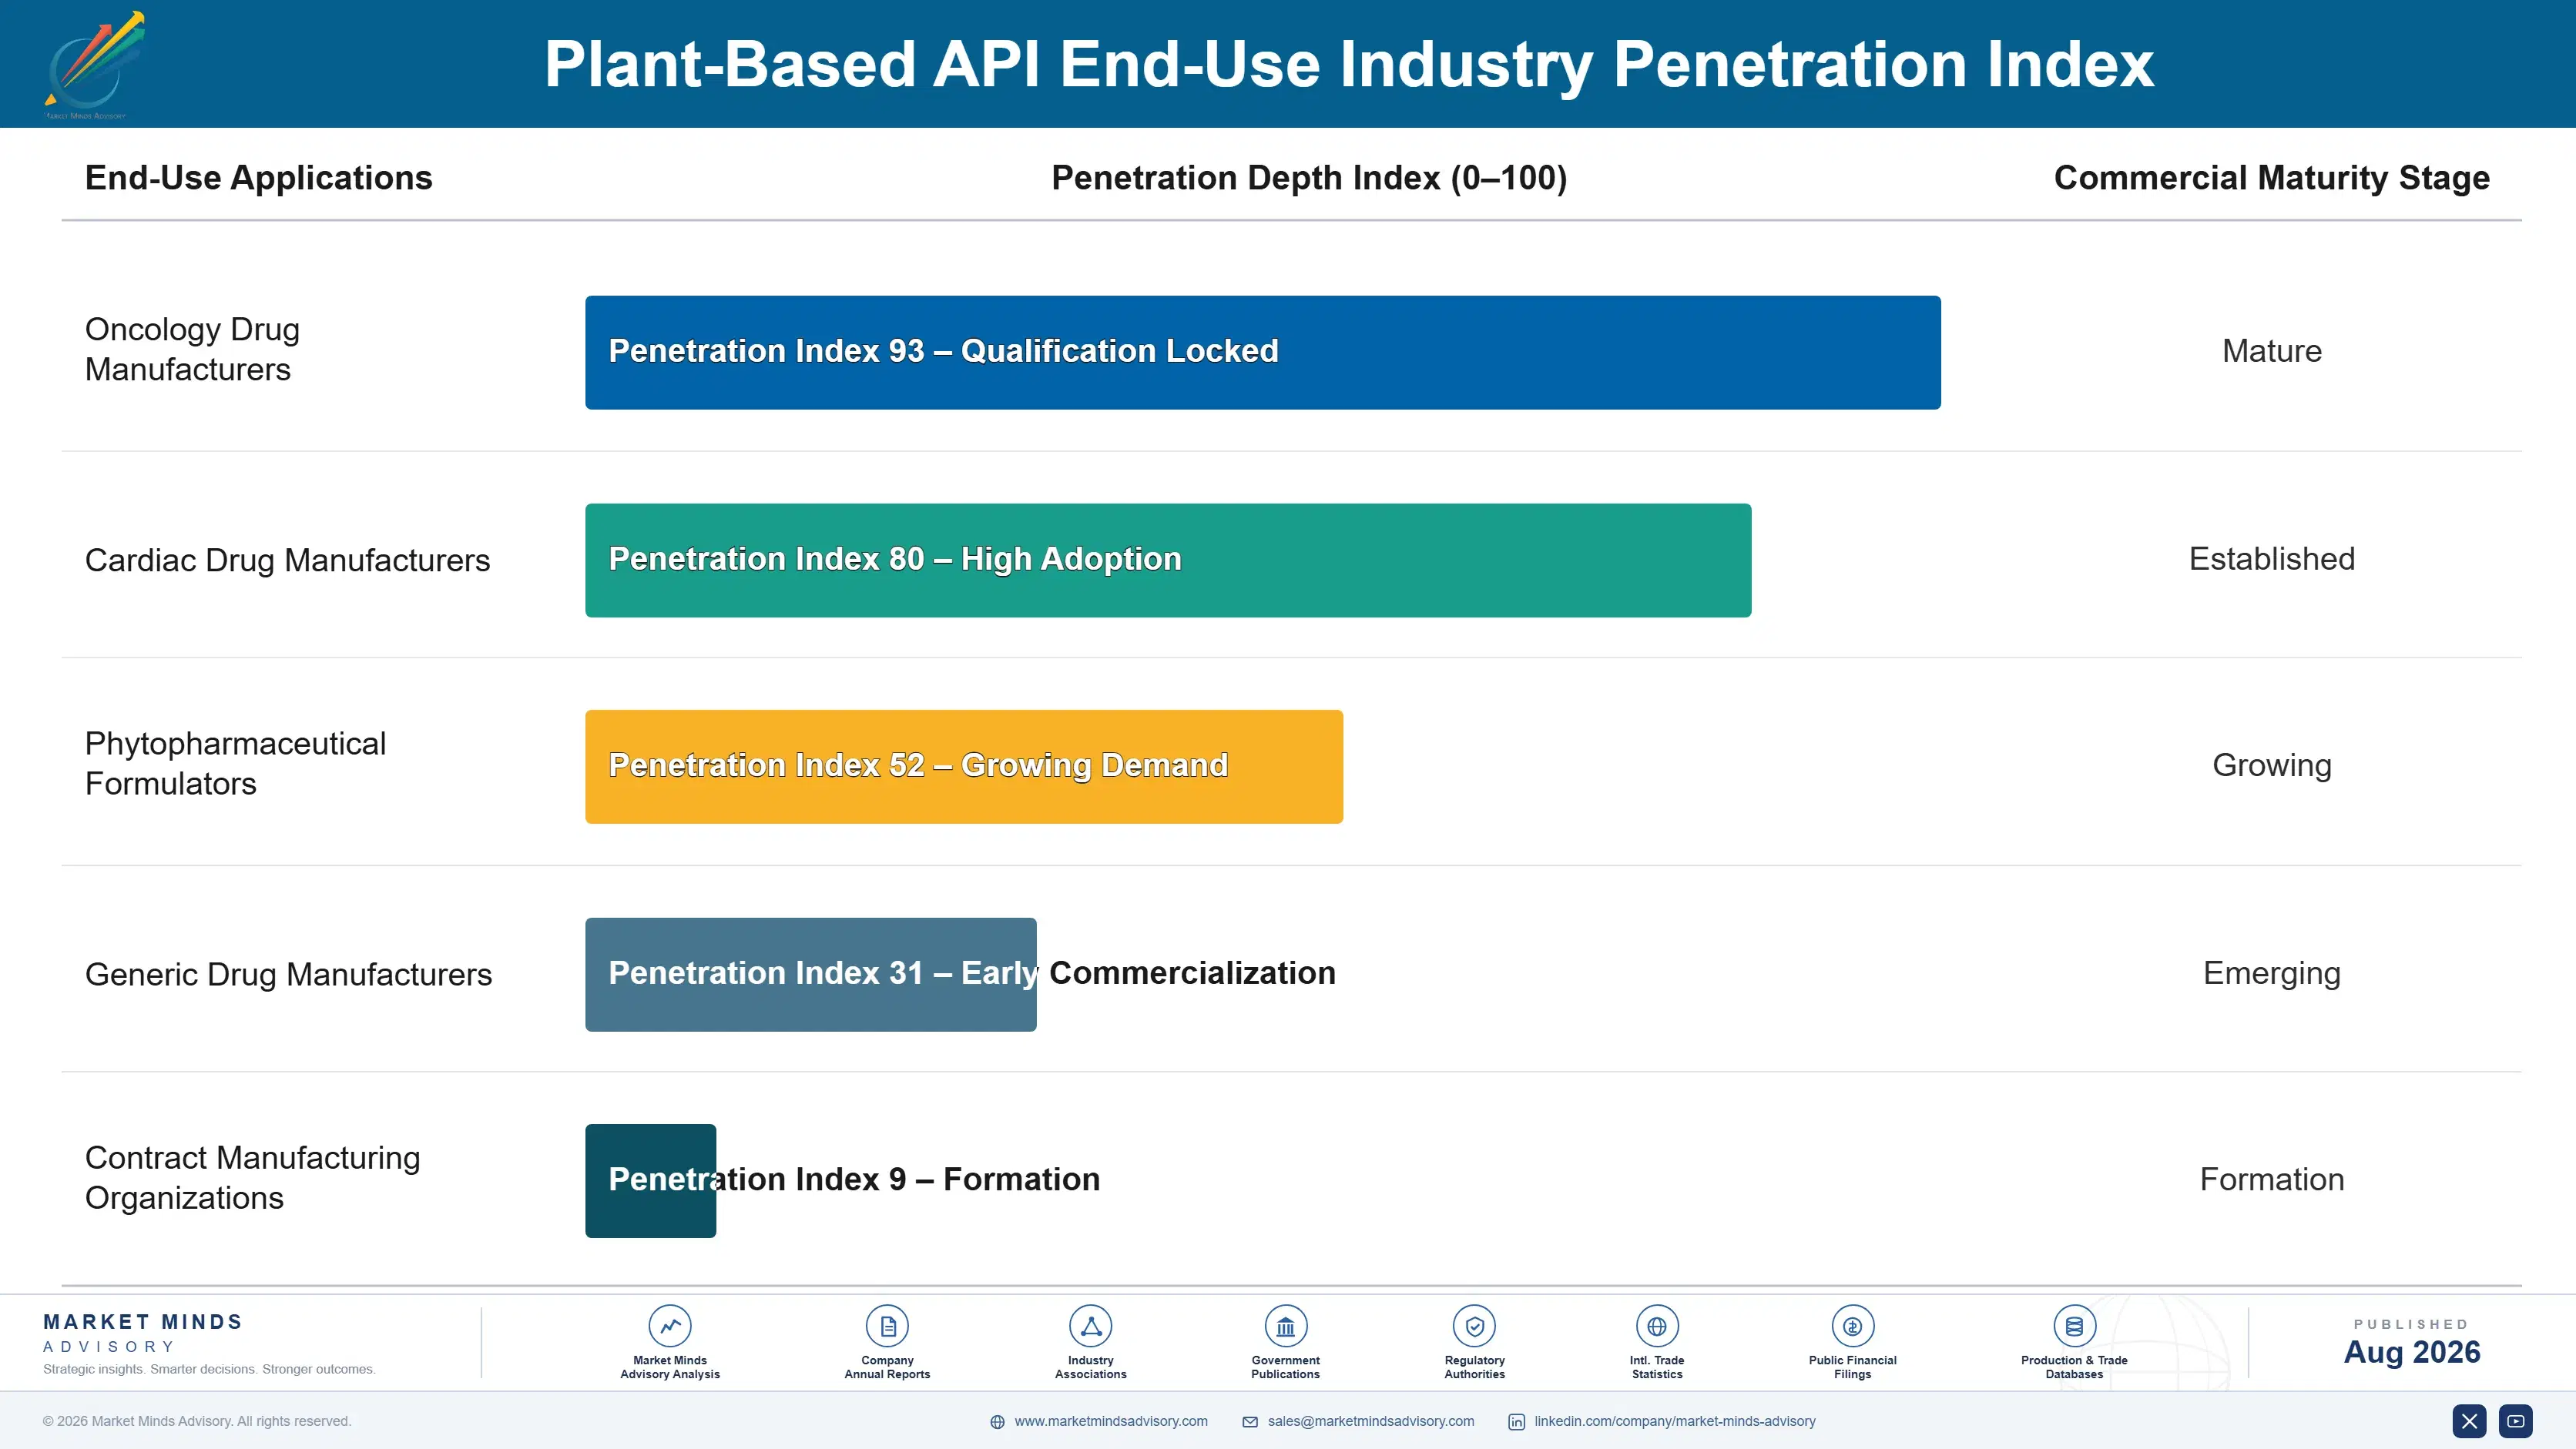The width and height of the screenshot is (2576, 1449).
Task: Click the Market Minds Advisory logo in header
Action: 95,65
